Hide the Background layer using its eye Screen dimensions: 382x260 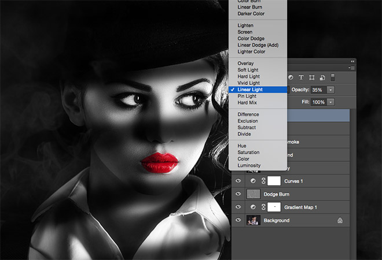coord(238,220)
